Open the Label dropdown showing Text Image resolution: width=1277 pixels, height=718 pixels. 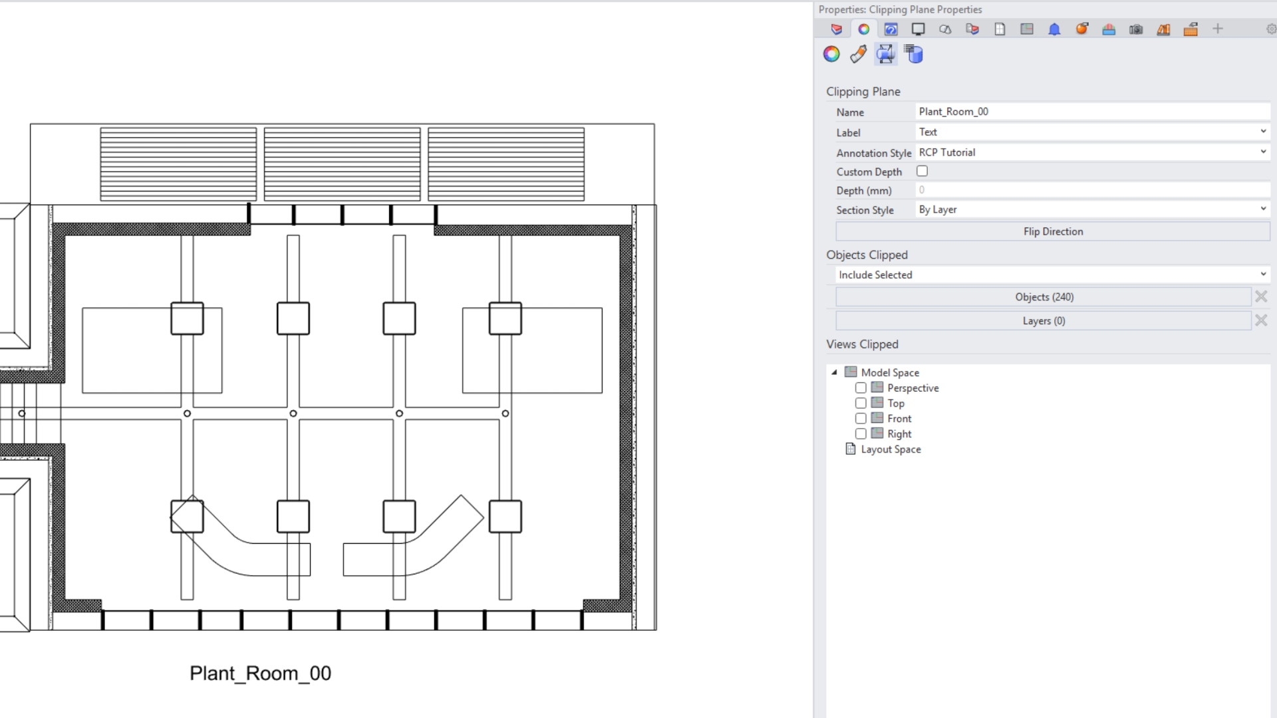[x=1093, y=132]
